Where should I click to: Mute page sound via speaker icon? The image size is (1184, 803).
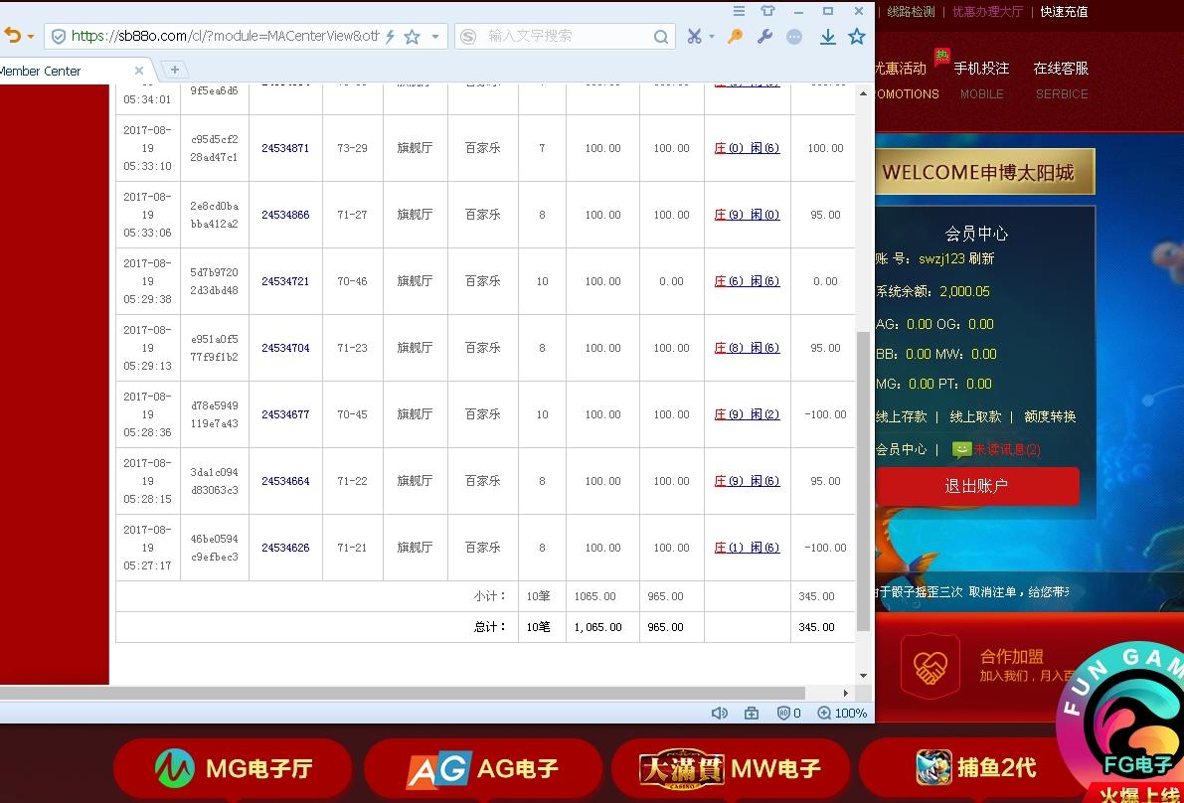(x=721, y=713)
